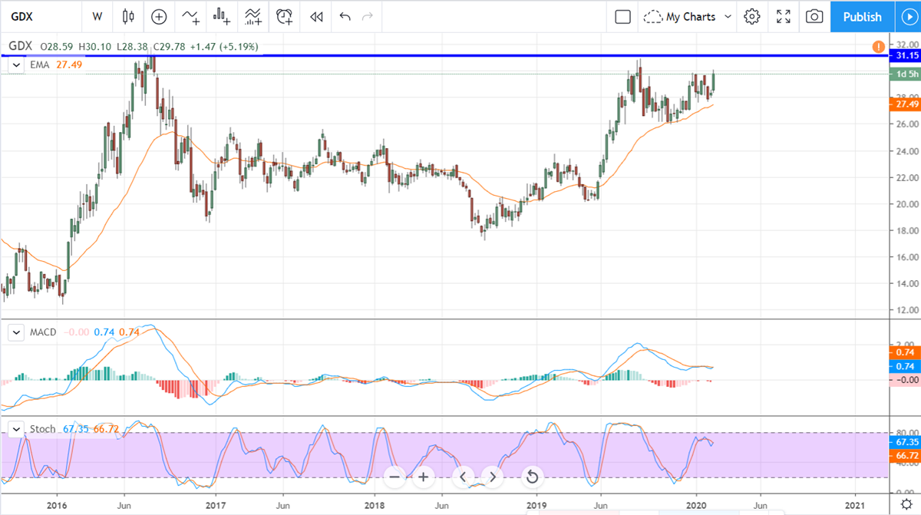The height and width of the screenshot is (515, 921).
Task: Open chart settings gear in top toolbar
Action: click(752, 16)
